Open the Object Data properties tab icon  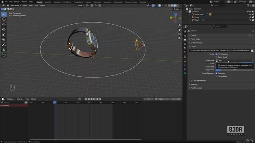coord(185,73)
